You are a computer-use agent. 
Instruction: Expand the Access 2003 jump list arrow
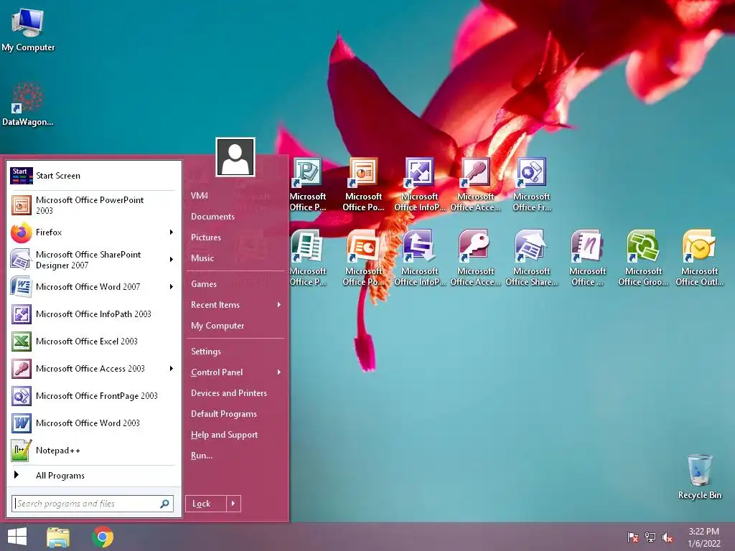[172, 369]
